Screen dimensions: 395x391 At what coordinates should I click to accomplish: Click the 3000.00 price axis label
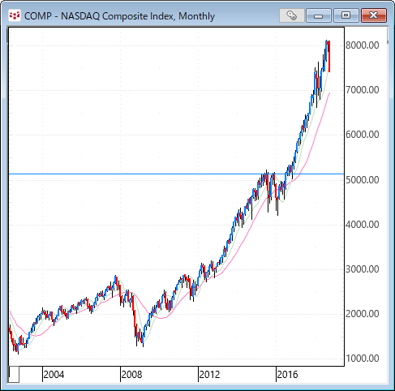pyautogui.click(x=363, y=269)
